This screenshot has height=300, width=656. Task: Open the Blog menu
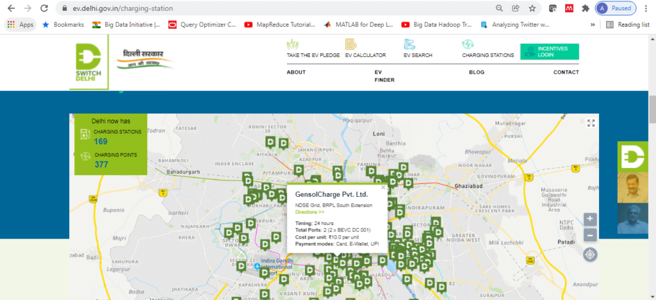pos(477,72)
